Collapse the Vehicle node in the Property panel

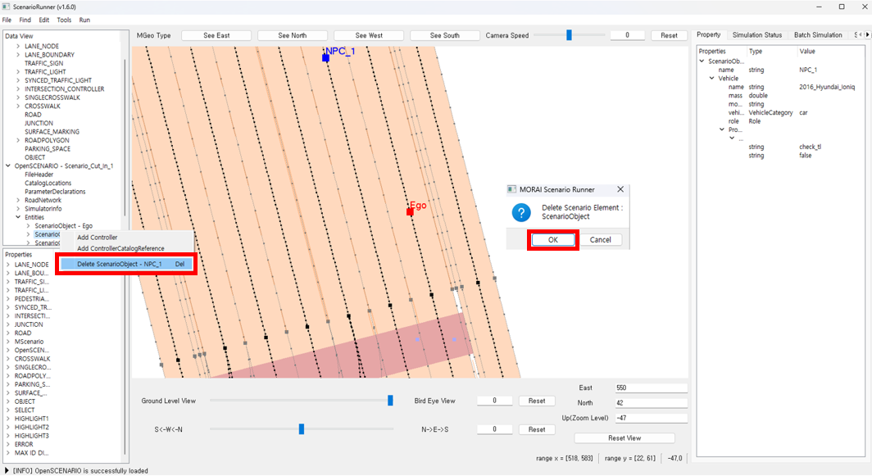click(x=711, y=79)
